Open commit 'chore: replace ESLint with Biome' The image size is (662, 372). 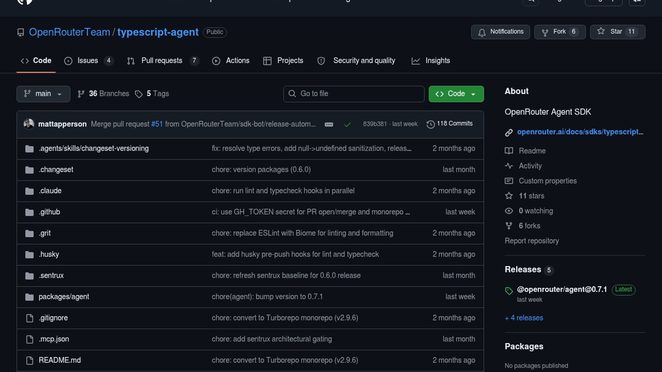[302, 233]
